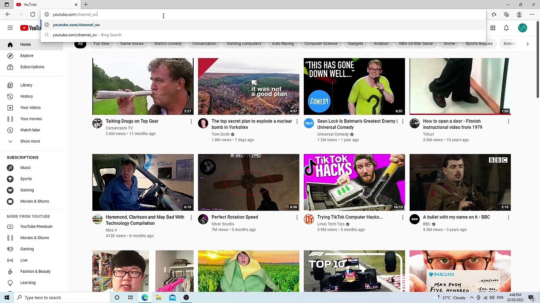Open the Linus Tech Tips channel link

(331, 224)
